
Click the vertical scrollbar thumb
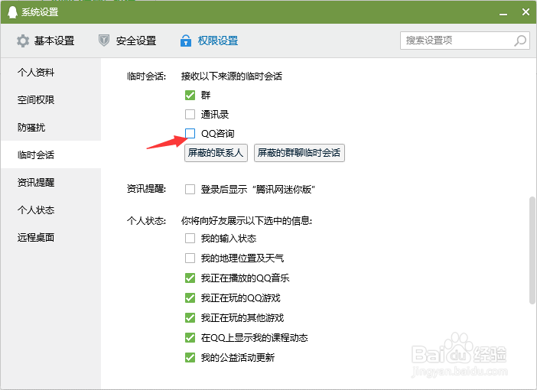tap(532, 250)
